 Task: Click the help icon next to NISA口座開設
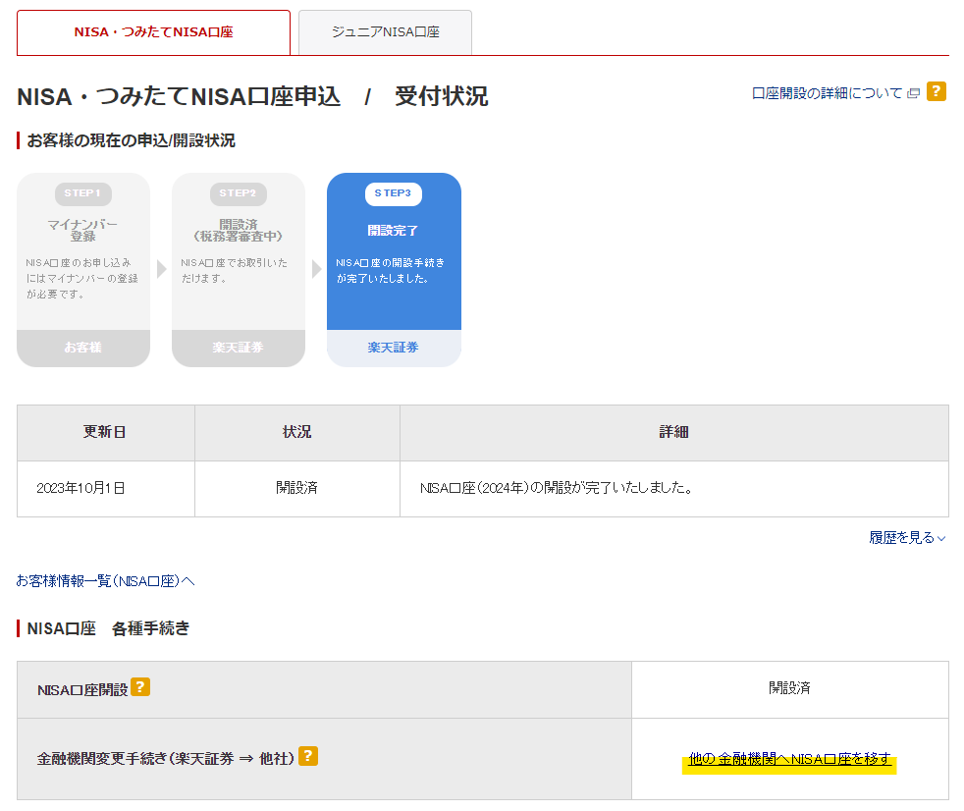(x=140, y=687)
